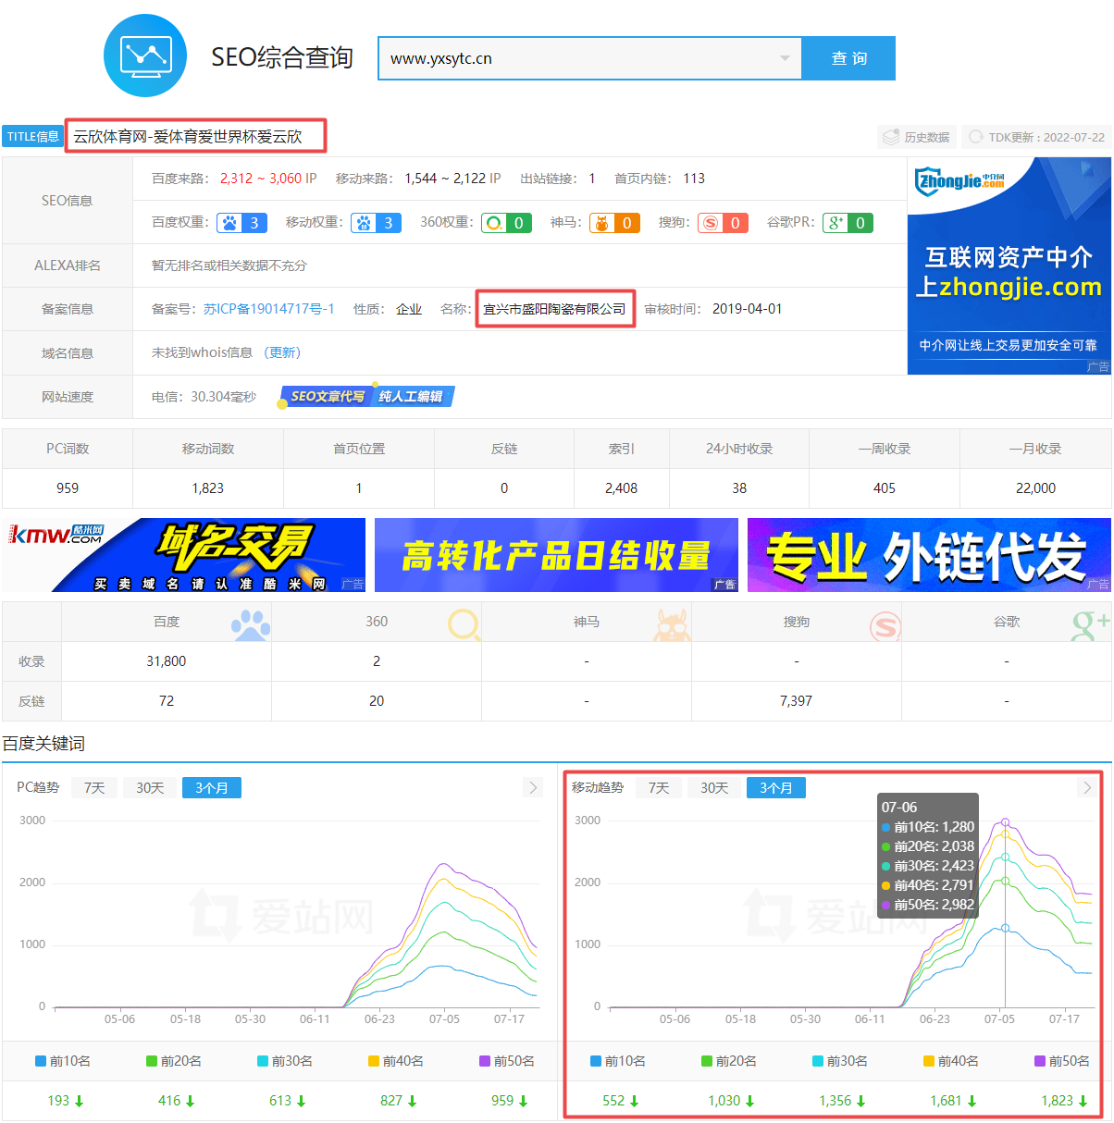
Task: Toggle mobile chart 前20名 legend
Action: (x=729, y=1061)
